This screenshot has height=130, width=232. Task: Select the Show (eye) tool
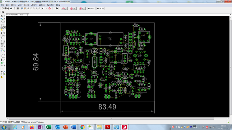pos(5,16)
